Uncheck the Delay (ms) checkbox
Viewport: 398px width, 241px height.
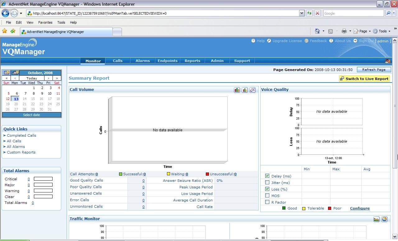pyautogui.click(x=267, y=176)
